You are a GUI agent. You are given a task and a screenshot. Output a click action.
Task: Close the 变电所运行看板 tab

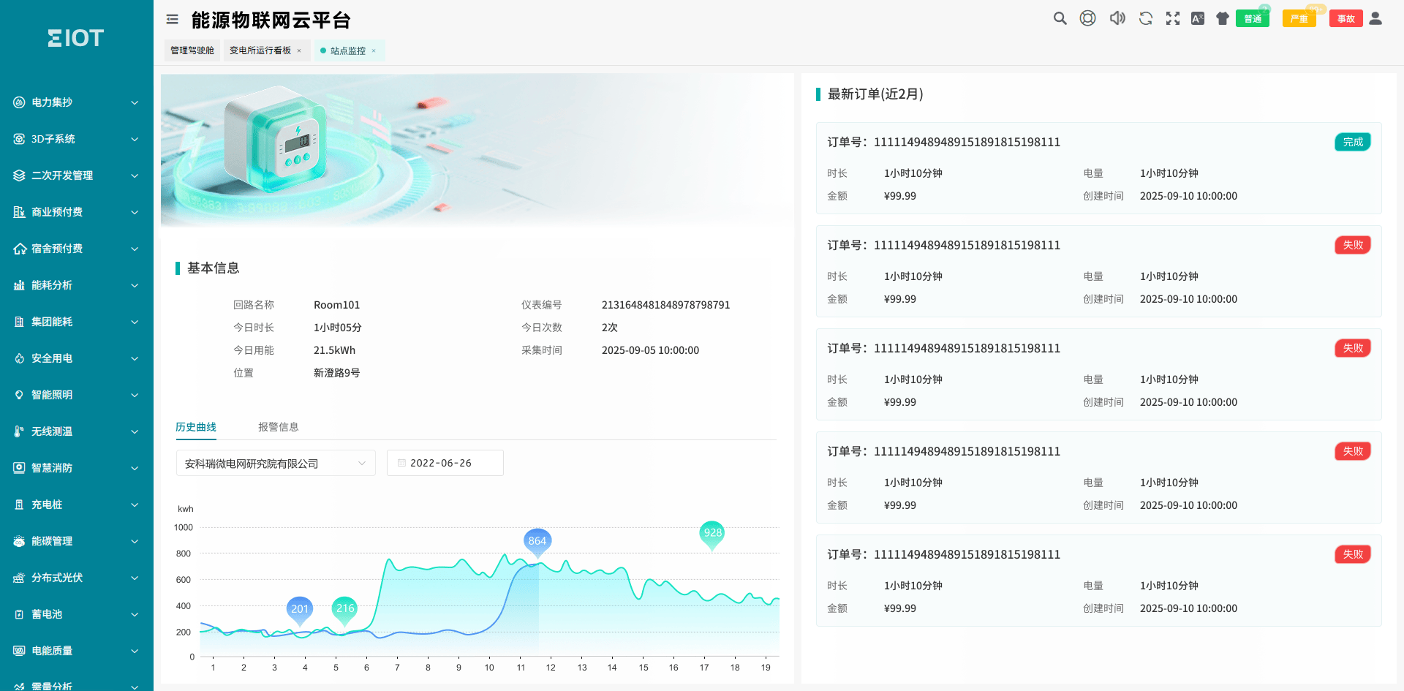(x=299, y=51)
